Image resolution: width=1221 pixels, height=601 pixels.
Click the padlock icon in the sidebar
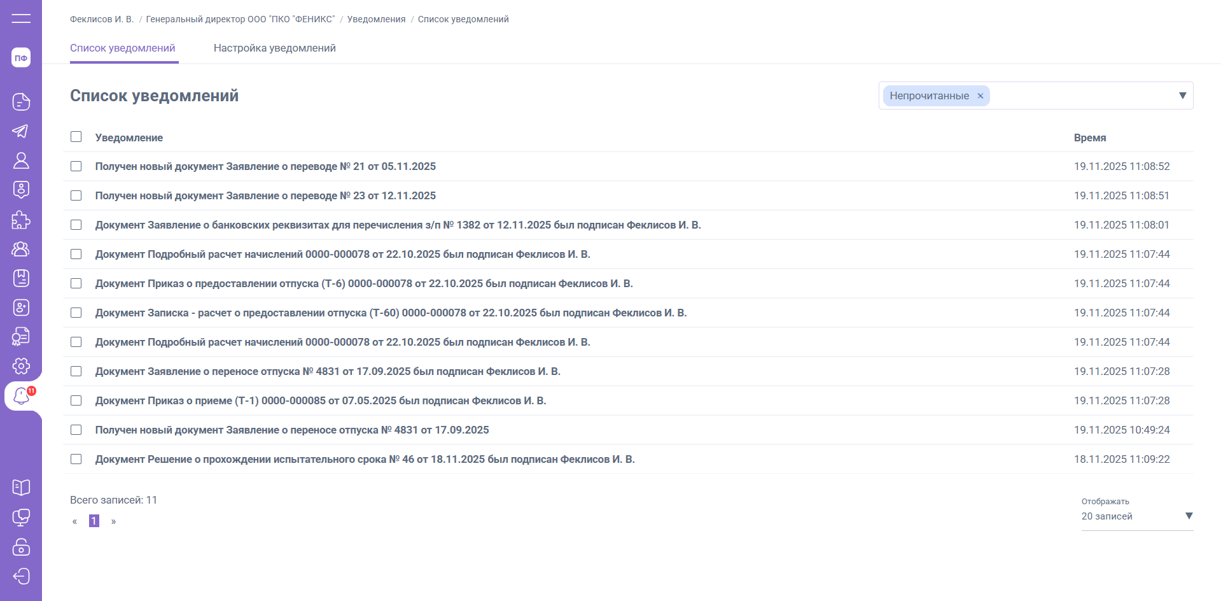click(x=21, y=547)
